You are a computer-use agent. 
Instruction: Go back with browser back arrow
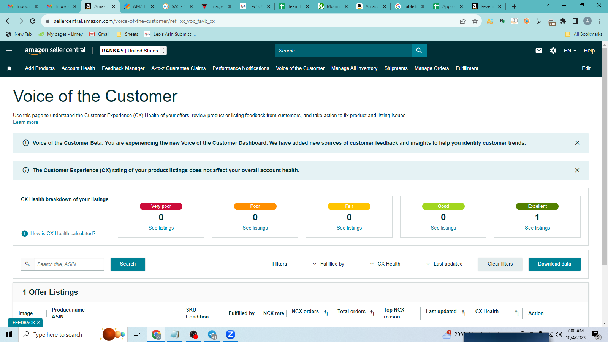pyautogui.click(x=8, y=21)
